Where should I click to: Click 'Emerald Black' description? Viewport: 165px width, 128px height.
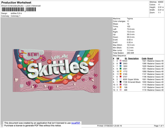coord(134,82)
